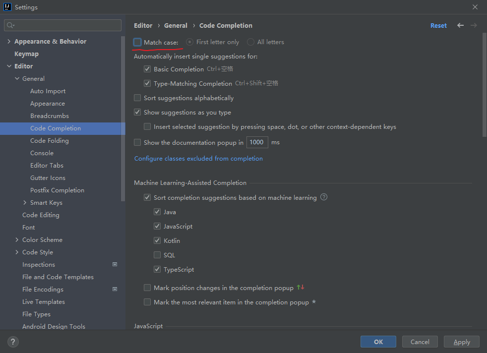Click the Inspections project-level settings icon
This screenshot has width=487, height=353.
[x=115, y=264]
